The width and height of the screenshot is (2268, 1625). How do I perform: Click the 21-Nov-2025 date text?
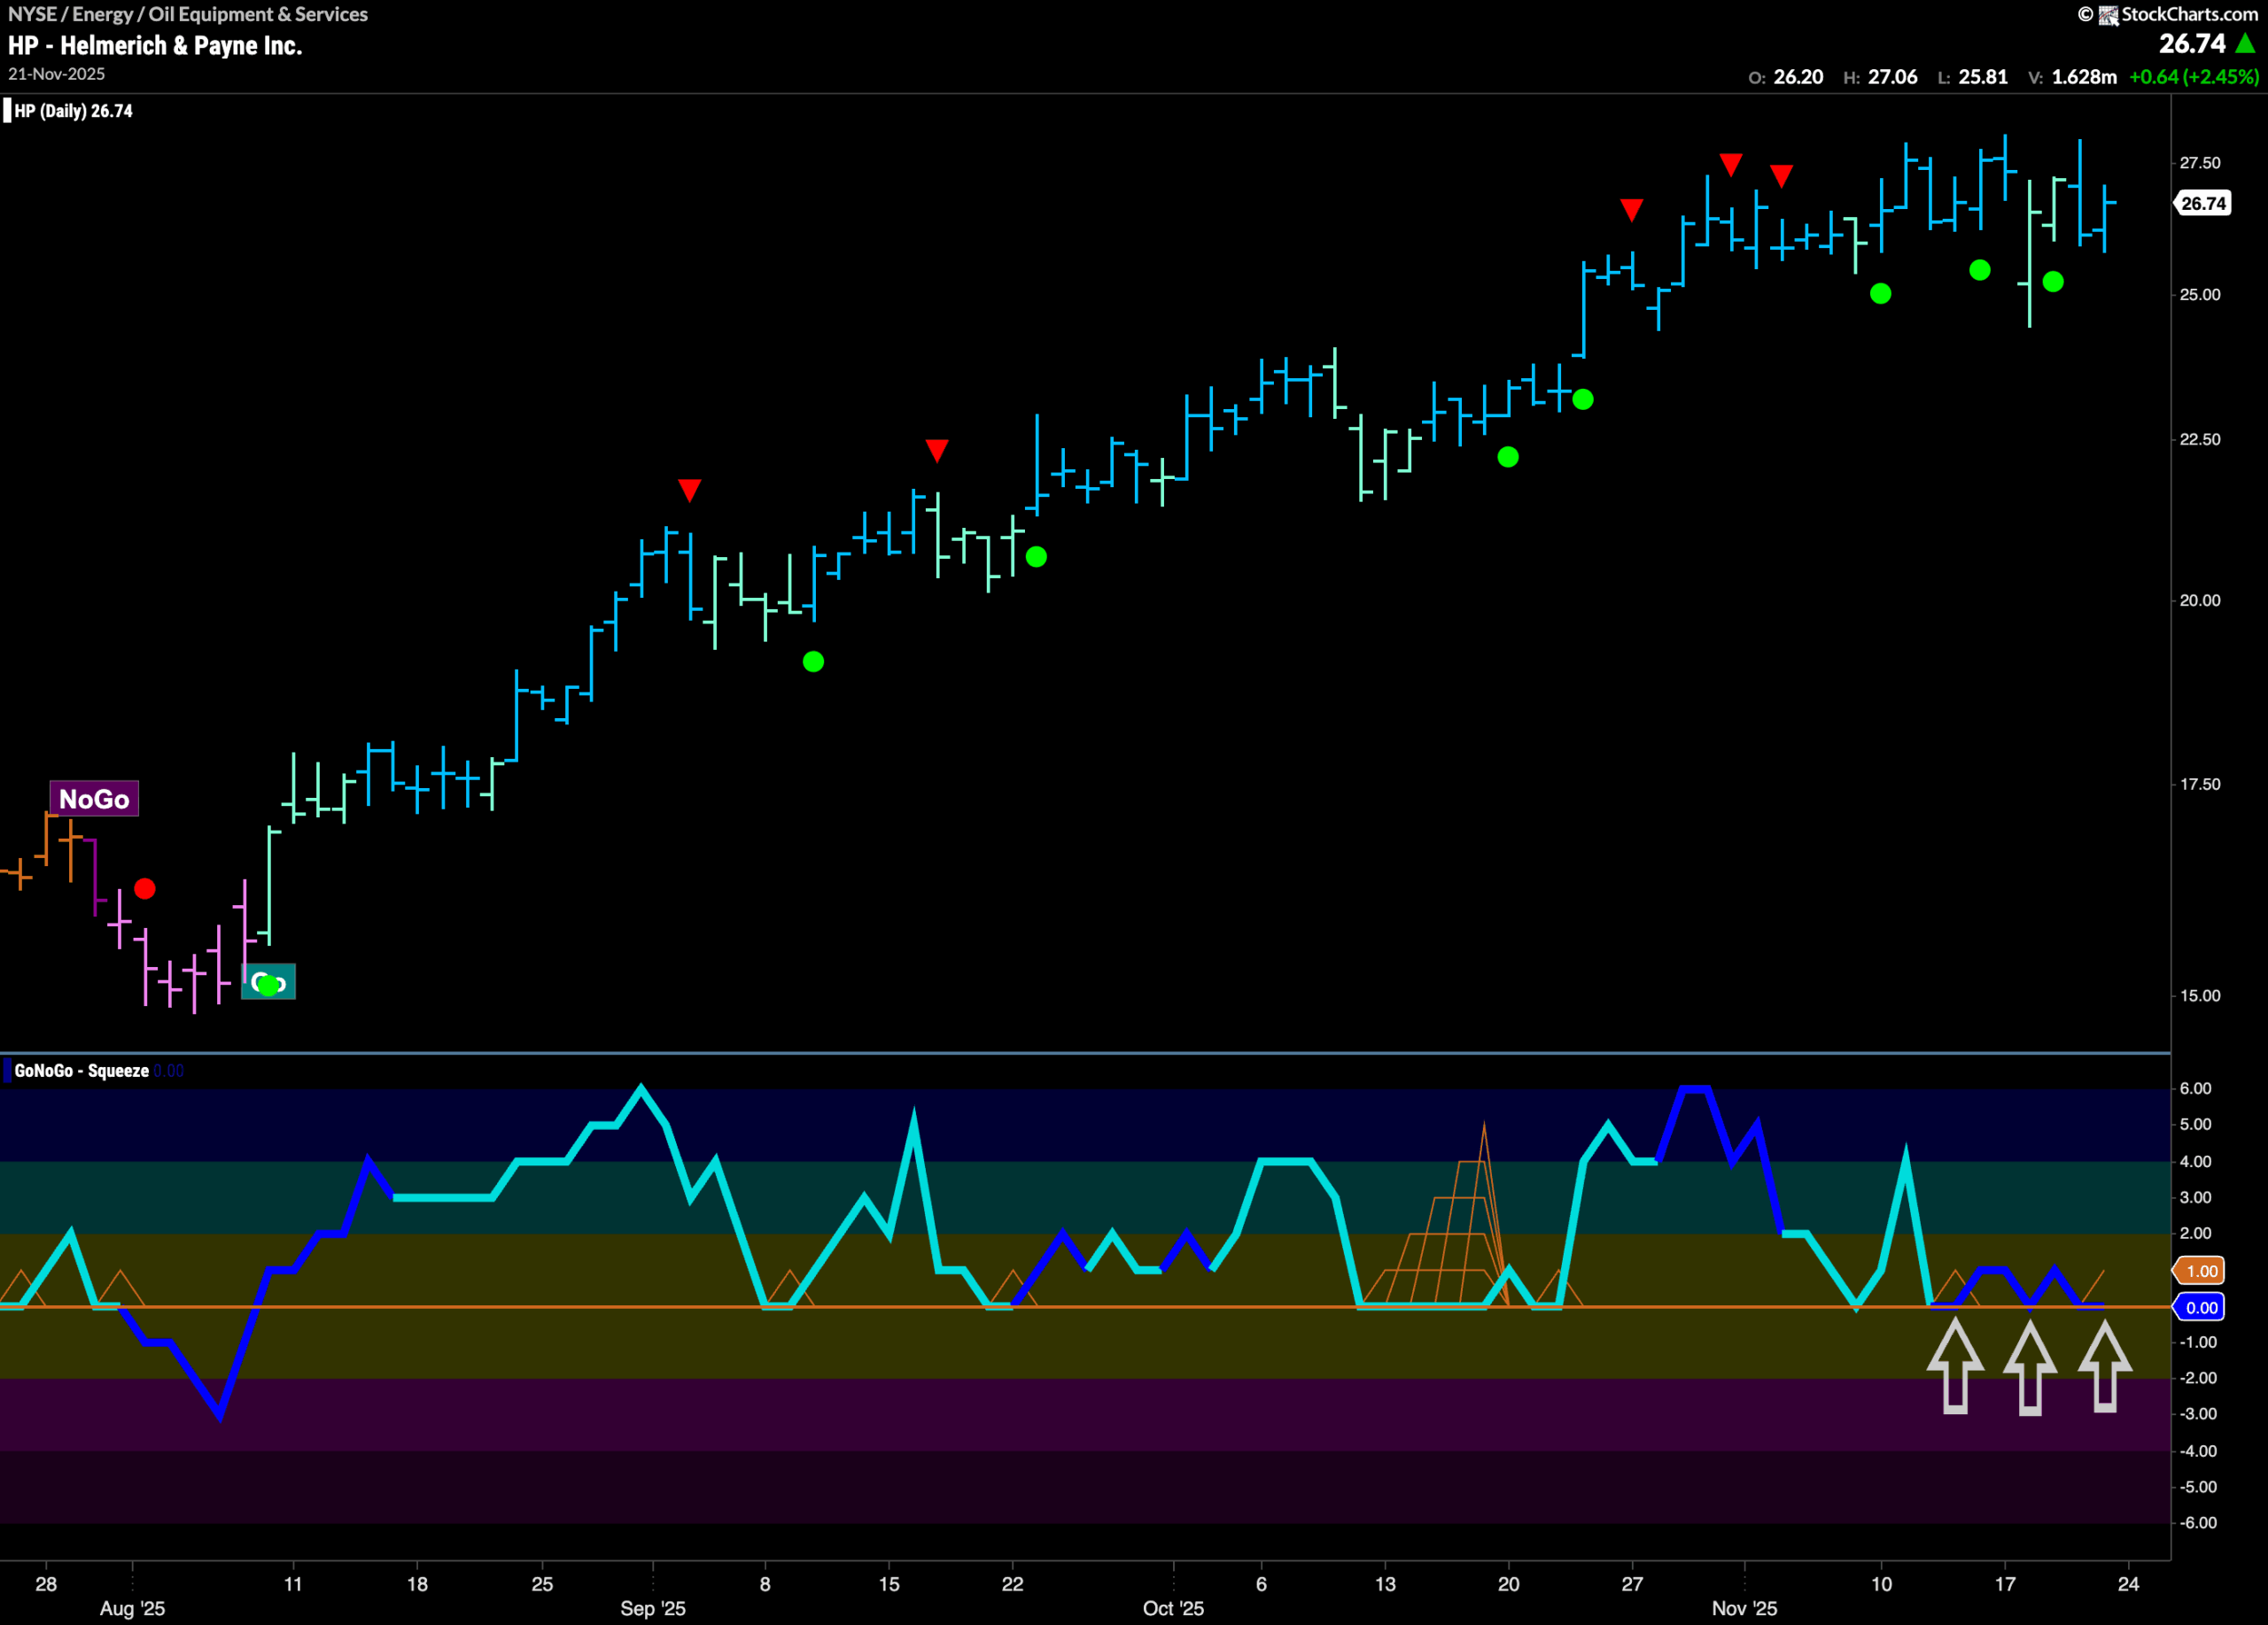tap(56, 74)
